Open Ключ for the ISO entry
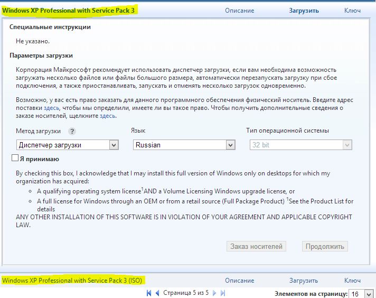The width and height of the screenshot is (376, 298). pos(352,281)
